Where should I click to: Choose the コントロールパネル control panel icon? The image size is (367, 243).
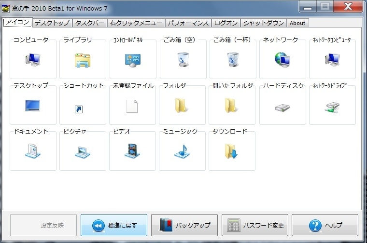[133, 61]
